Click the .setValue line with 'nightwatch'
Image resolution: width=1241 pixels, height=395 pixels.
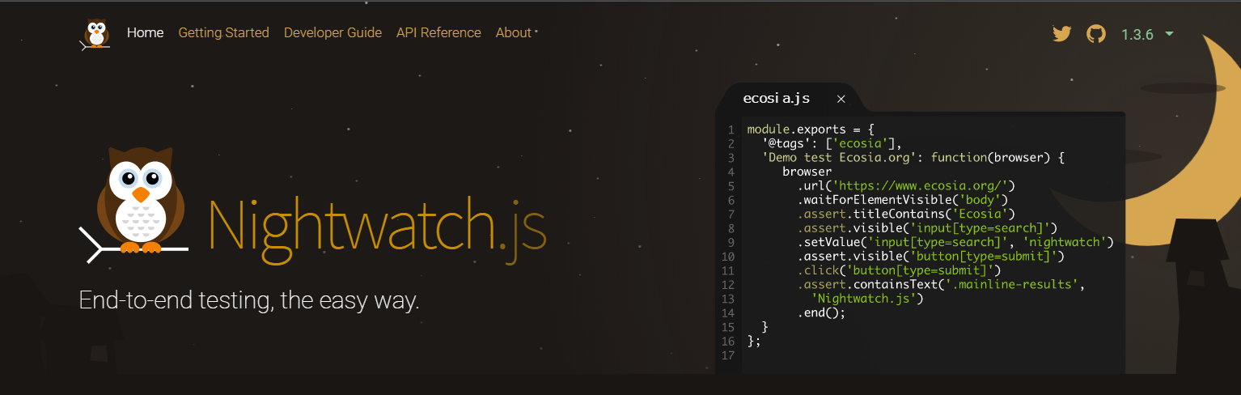[x=955, y=242]
